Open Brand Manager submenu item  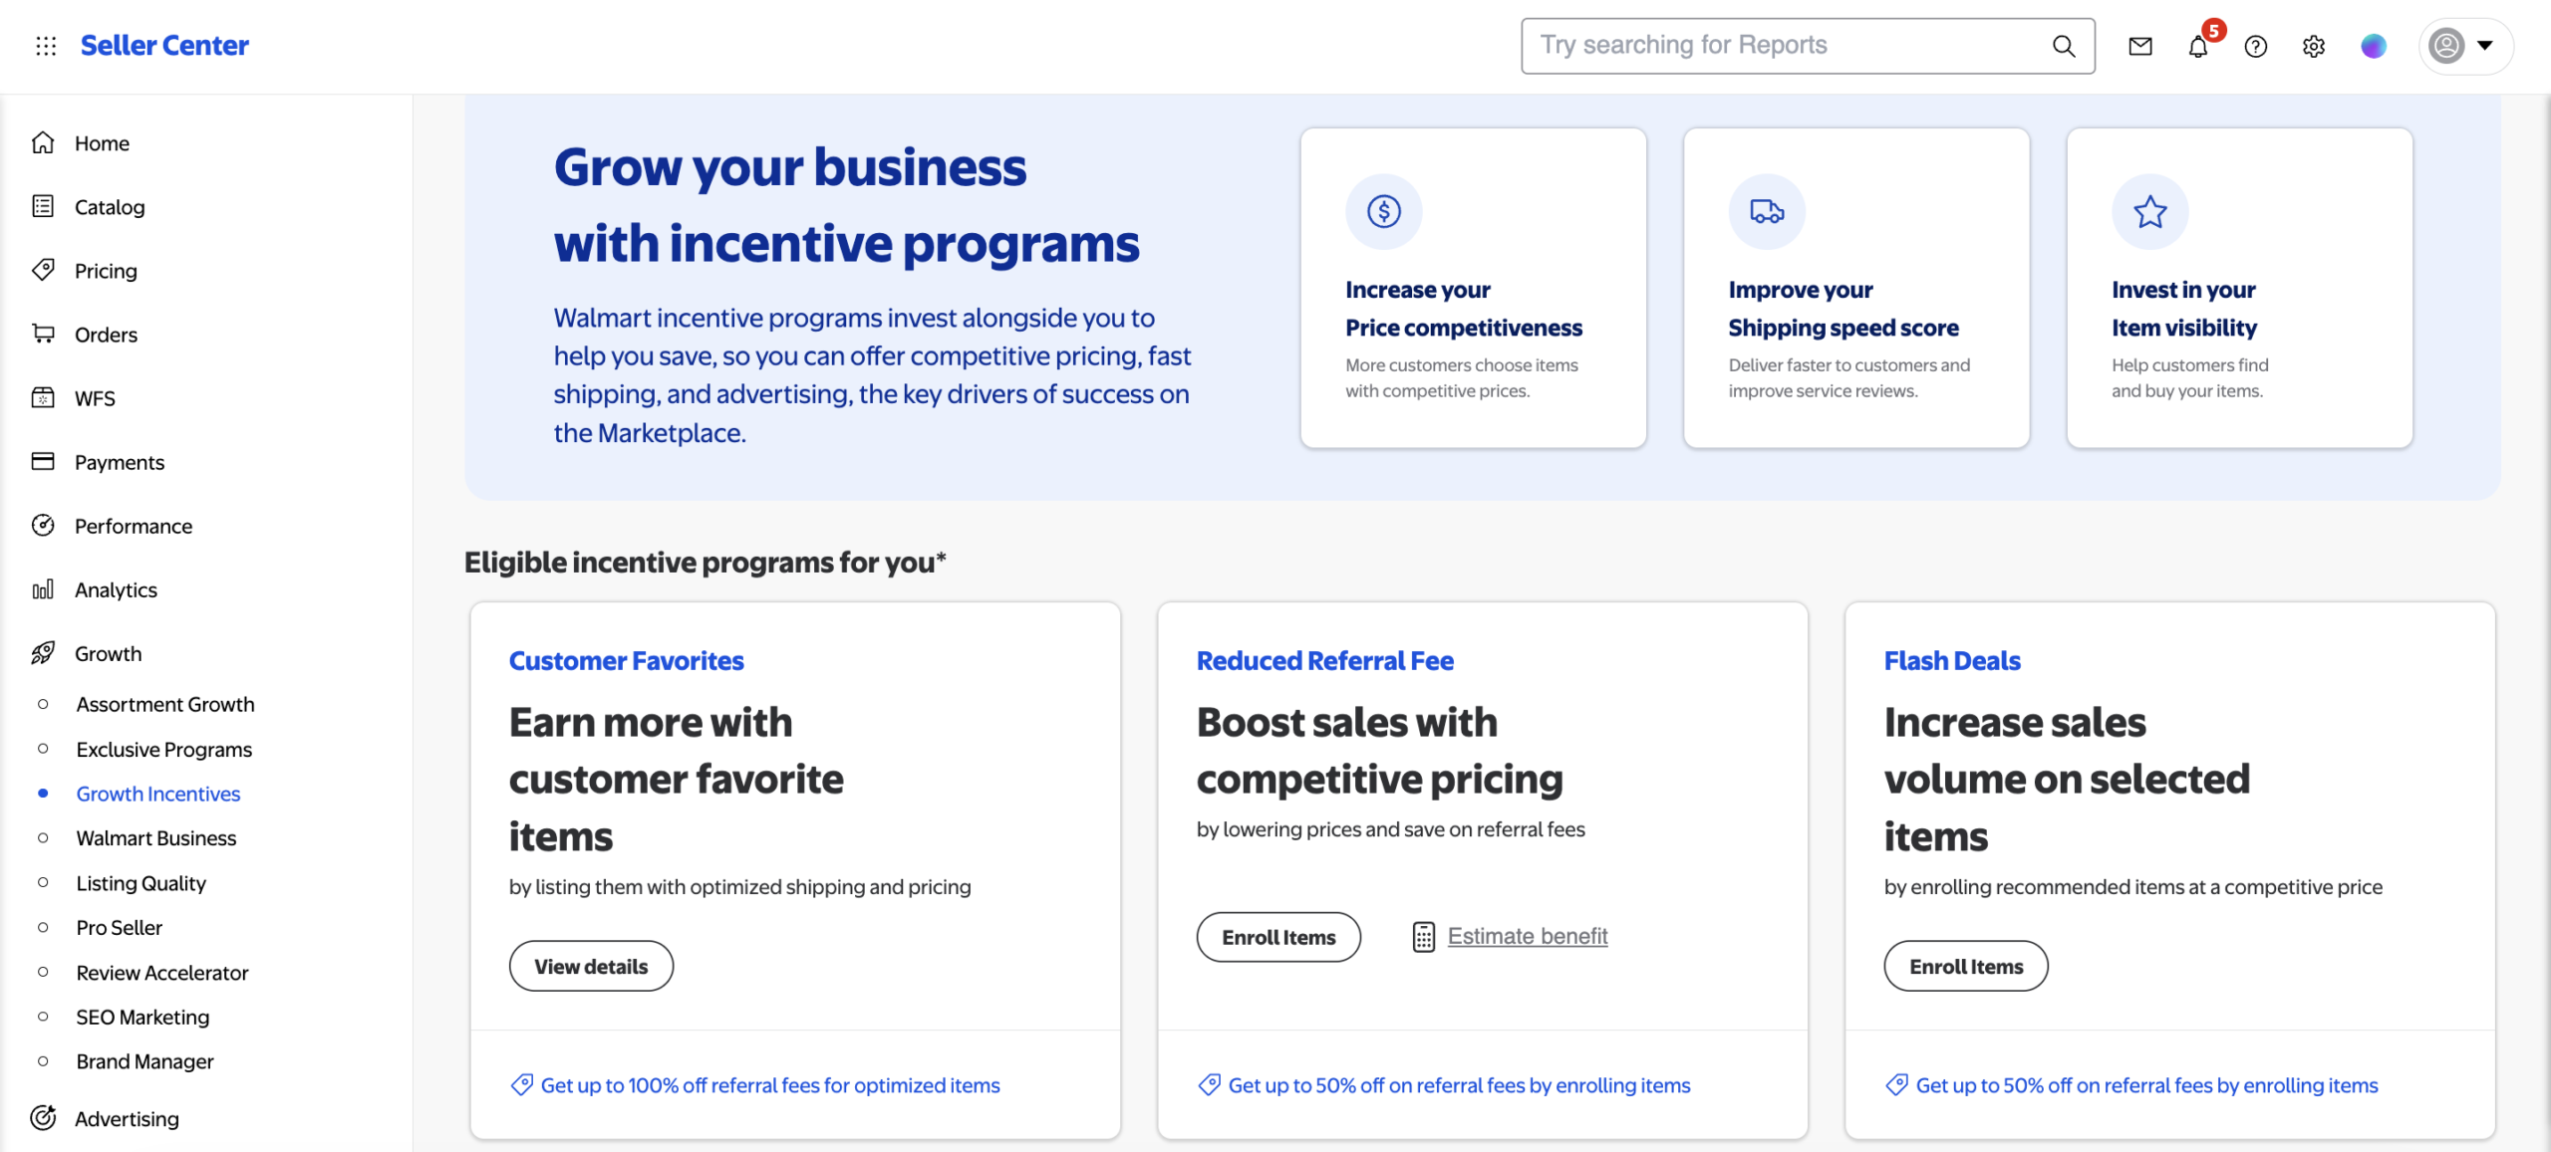click(x=145, y=1062)
